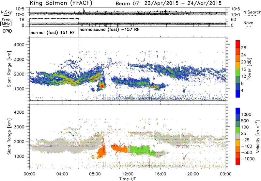Click 'normalsound (fast) -157 RF' text
Viewport: 261px width, 181px height.
109,30
